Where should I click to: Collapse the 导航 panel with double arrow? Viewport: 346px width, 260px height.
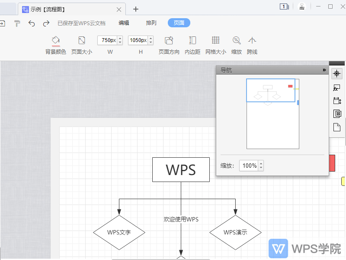324,70
